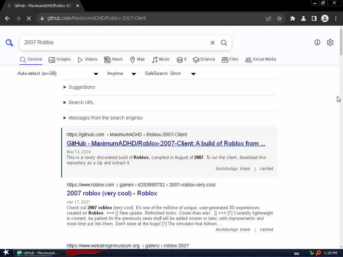Click the 1:28 PM taskbar clock
Image resolution: width=343 pixels, height=257 pixels.
(331, 253)
